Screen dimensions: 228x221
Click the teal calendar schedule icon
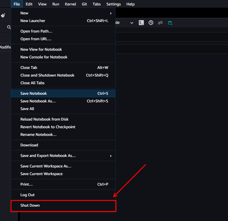pos(170,23)
